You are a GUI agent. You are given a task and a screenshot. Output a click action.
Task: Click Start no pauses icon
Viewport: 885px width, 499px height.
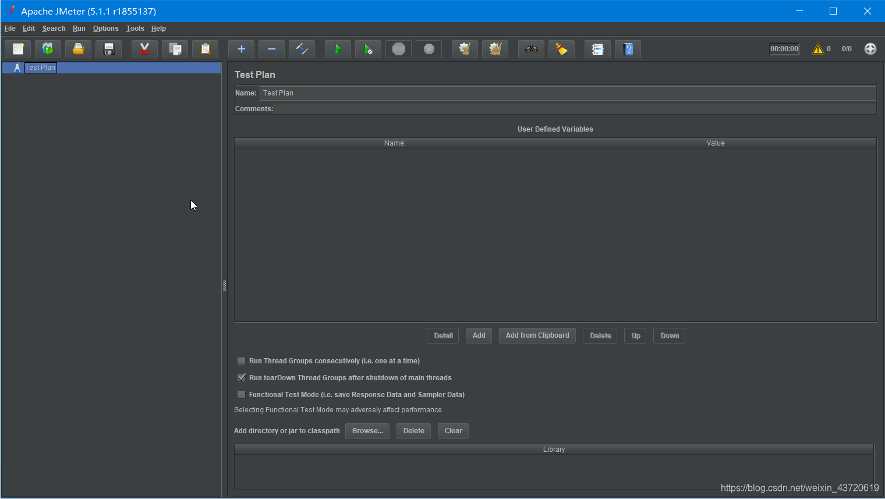pos(368,49)
